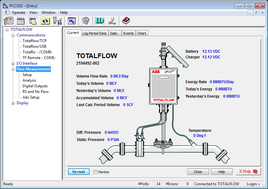Expand the Display tree node
The image size is (268, 189).
click(13, 103)
